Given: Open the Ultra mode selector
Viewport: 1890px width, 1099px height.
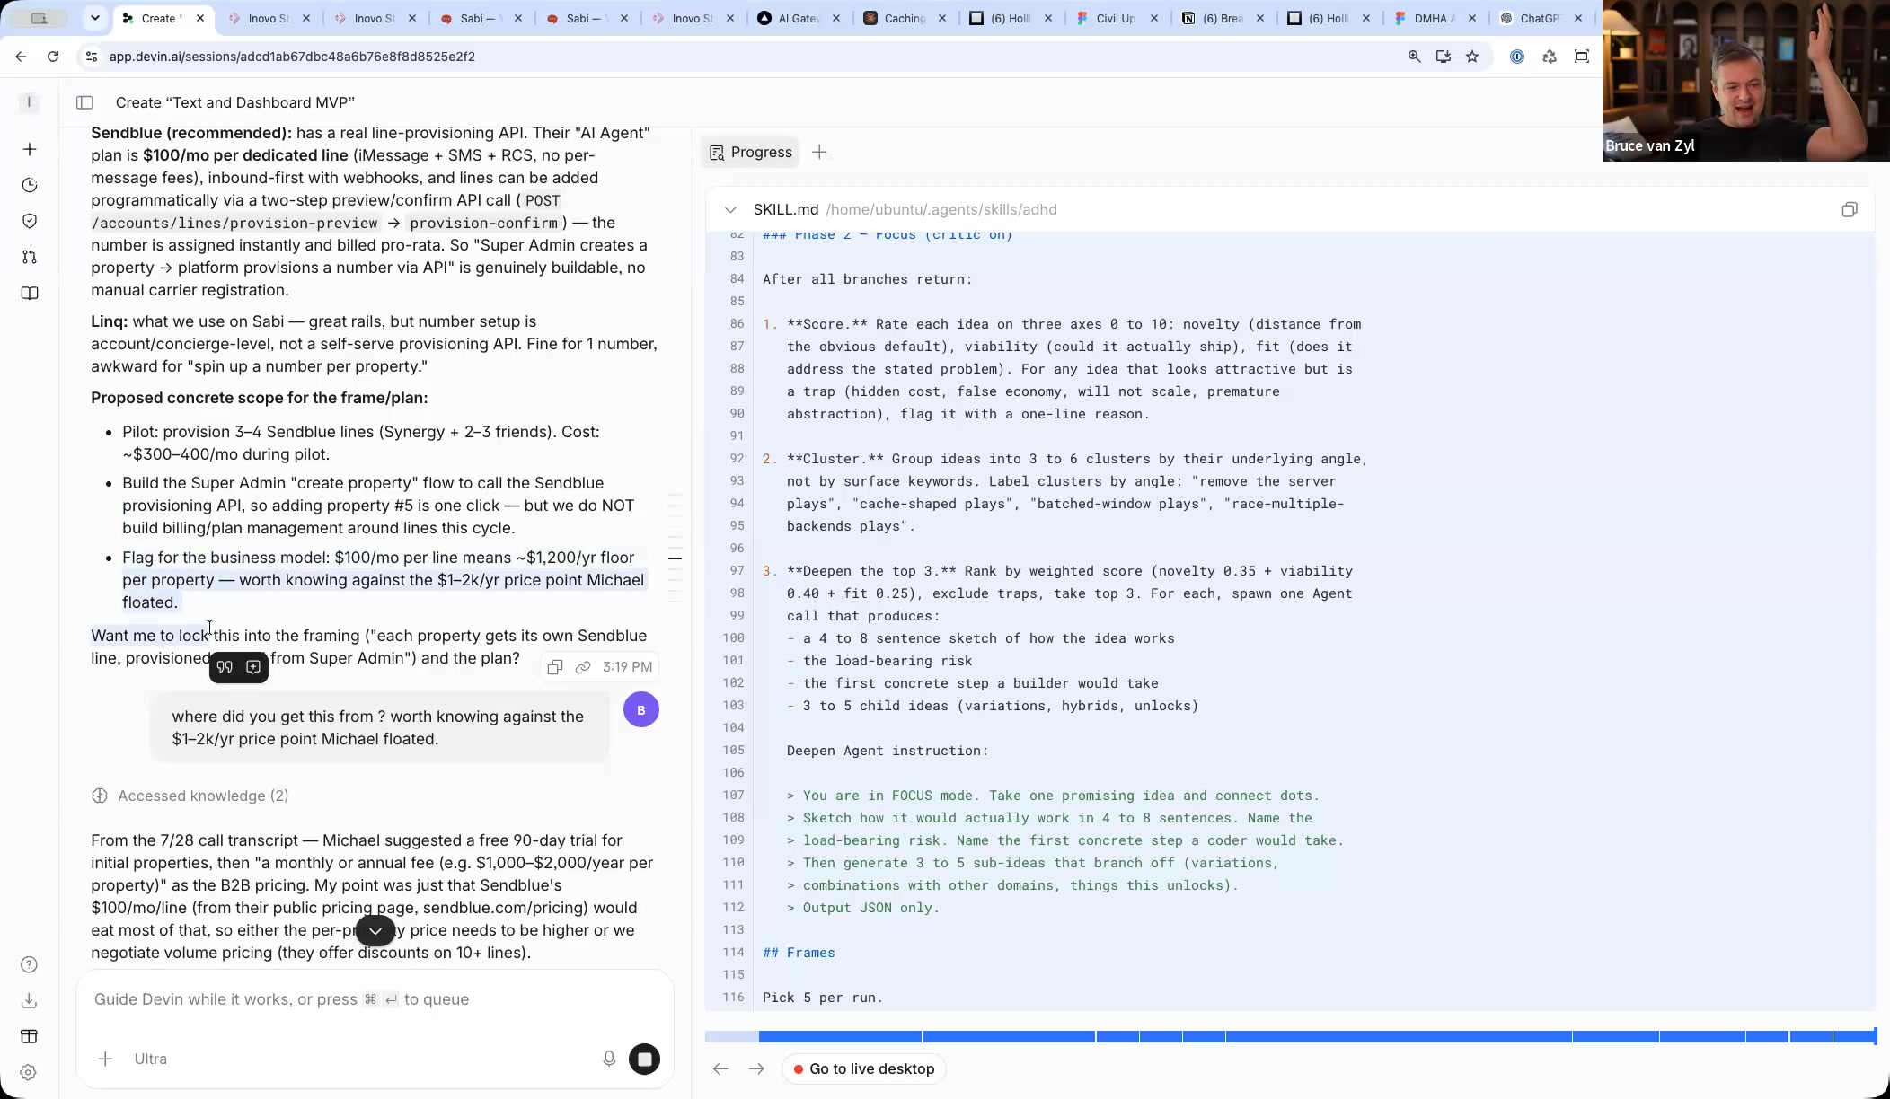Looking at the screenshot, I should pos(150,1059).
